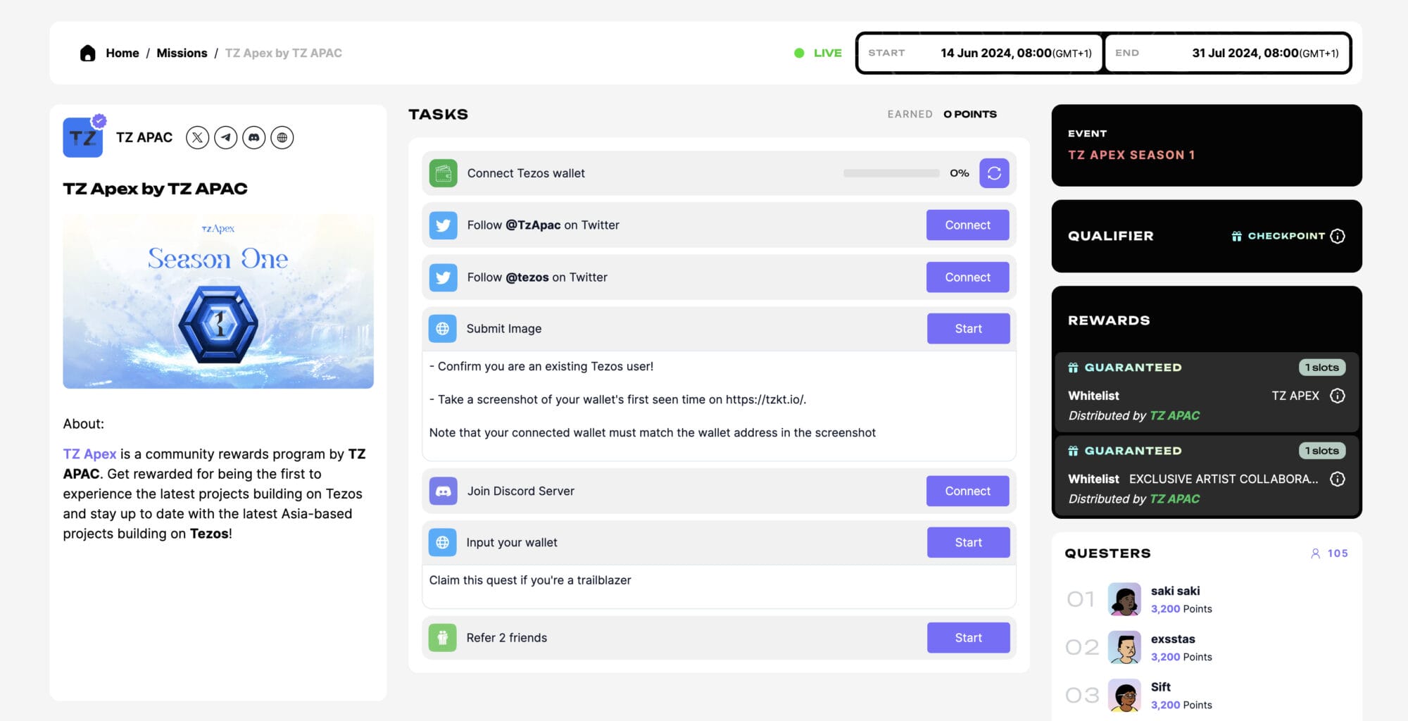Viewport: 1408px width, 721px height.
Task: Refresh the Connect Tezos wallet task
Action: tap(993, 173)
